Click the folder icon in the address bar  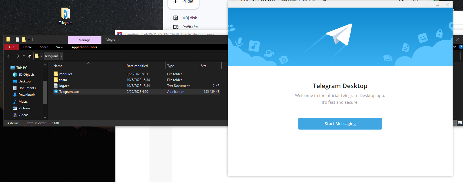(x=37, y=56)
